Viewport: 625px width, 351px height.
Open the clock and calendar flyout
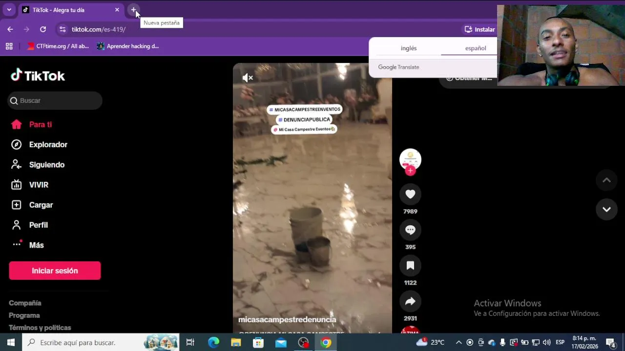[x=584, y=342]
